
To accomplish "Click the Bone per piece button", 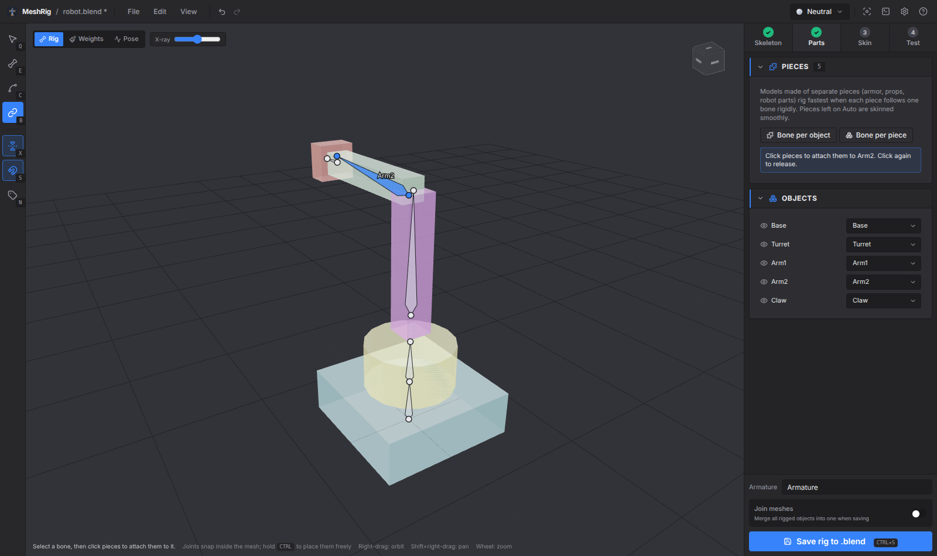I will [x=876, y=135].
